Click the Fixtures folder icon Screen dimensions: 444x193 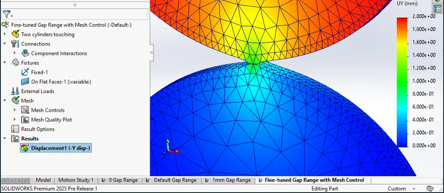[15, 63]
